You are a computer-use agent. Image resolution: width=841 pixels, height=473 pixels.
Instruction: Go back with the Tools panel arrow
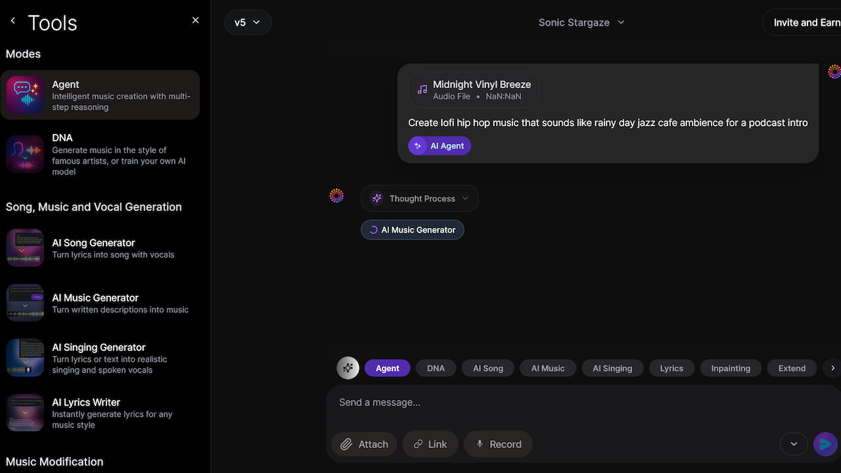click(x=12, y=21)
